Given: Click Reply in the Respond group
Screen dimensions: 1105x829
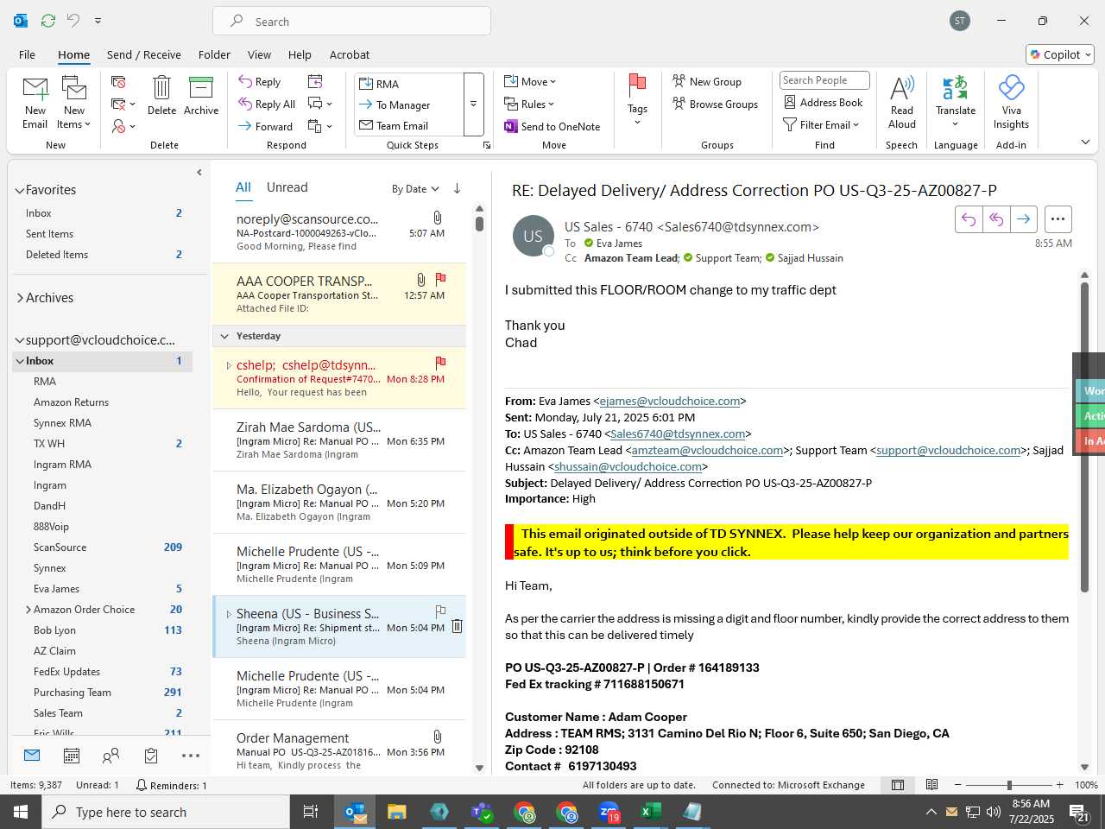Looking at the screenshot, I should tap(260, 82).
